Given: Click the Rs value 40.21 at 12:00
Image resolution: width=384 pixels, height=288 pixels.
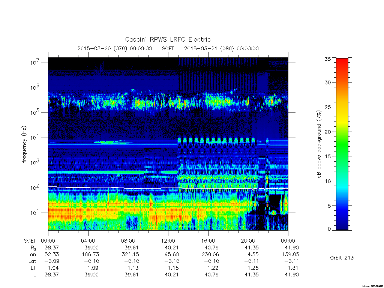Looking at the screenshot, I should coord(172,247).
